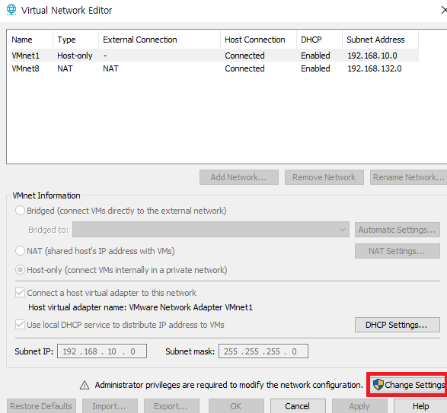Click the External Connection column header
Viewport: 447px width, 413px height.
point(160,40)
